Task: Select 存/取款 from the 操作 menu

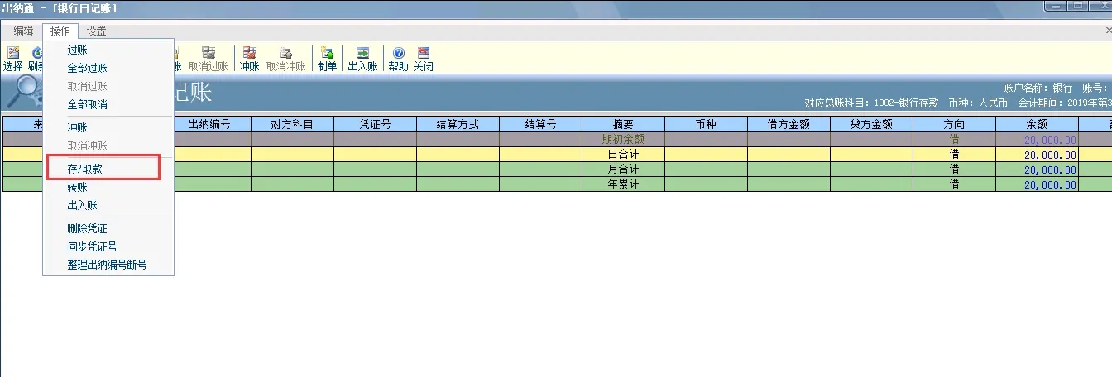Action: click(x=85, y=169)
